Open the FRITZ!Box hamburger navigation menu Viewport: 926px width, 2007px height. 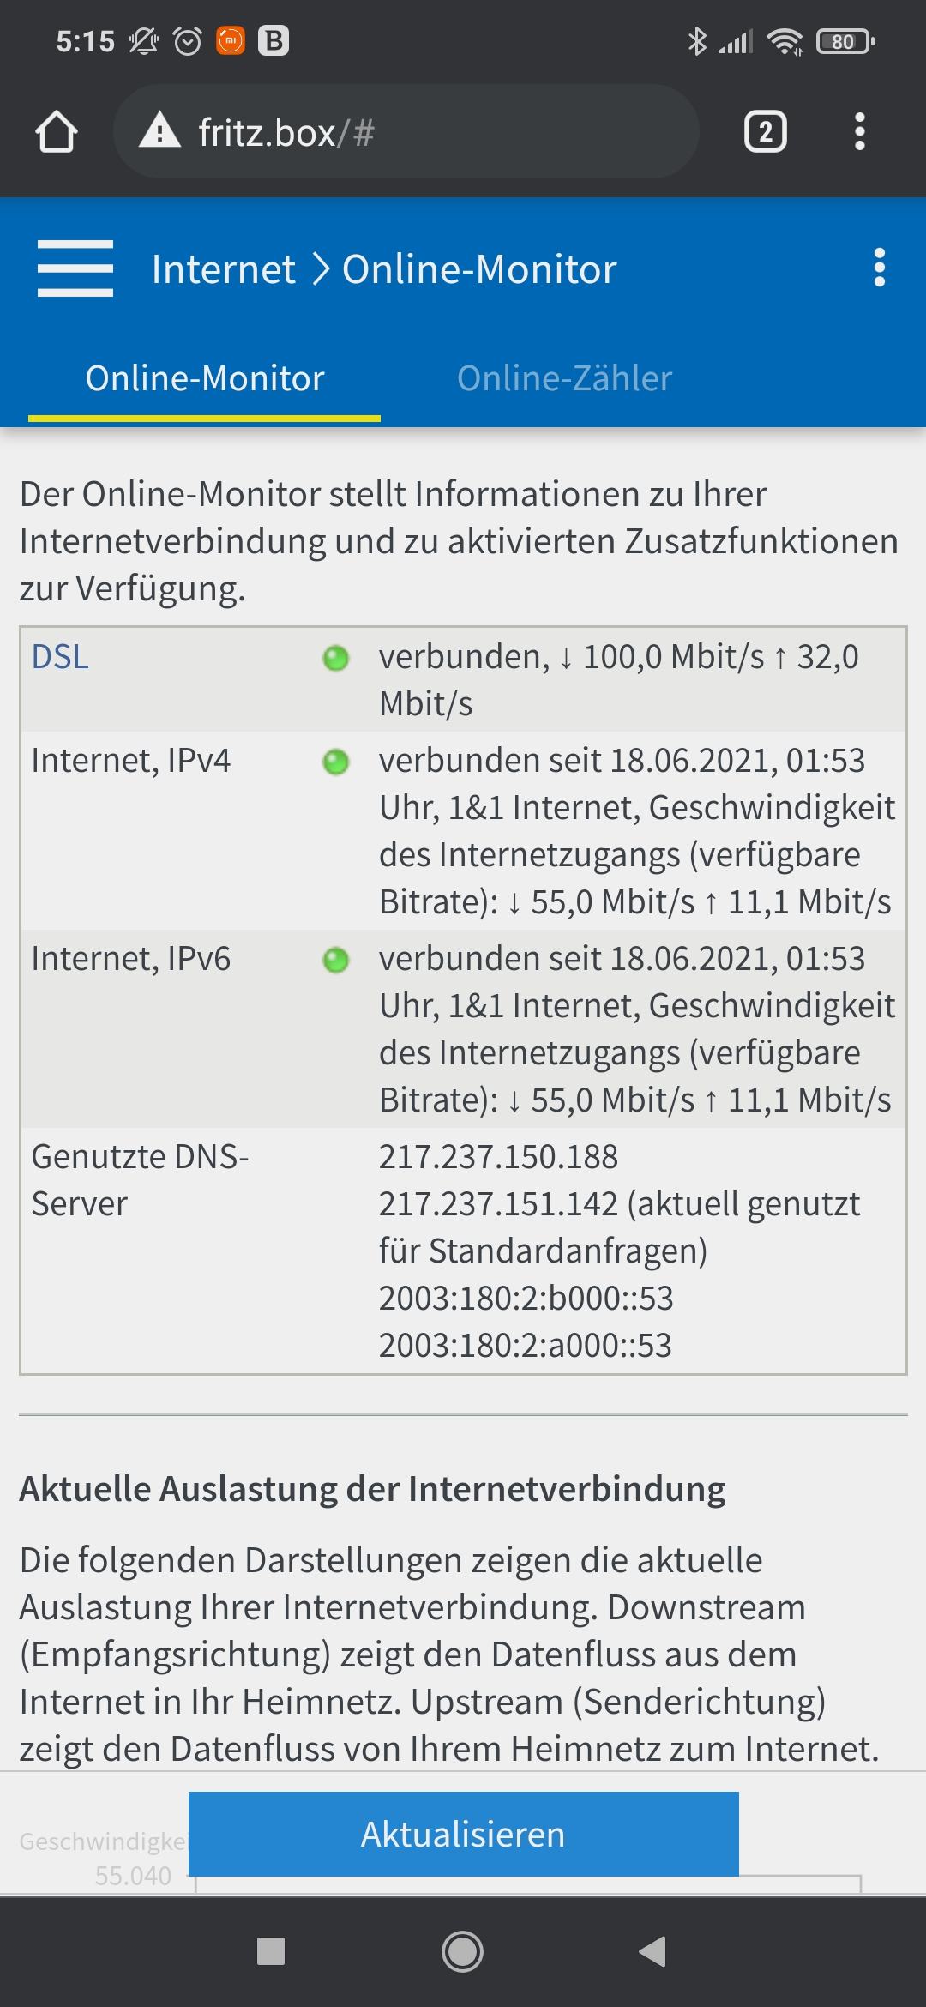pos(75,268)
